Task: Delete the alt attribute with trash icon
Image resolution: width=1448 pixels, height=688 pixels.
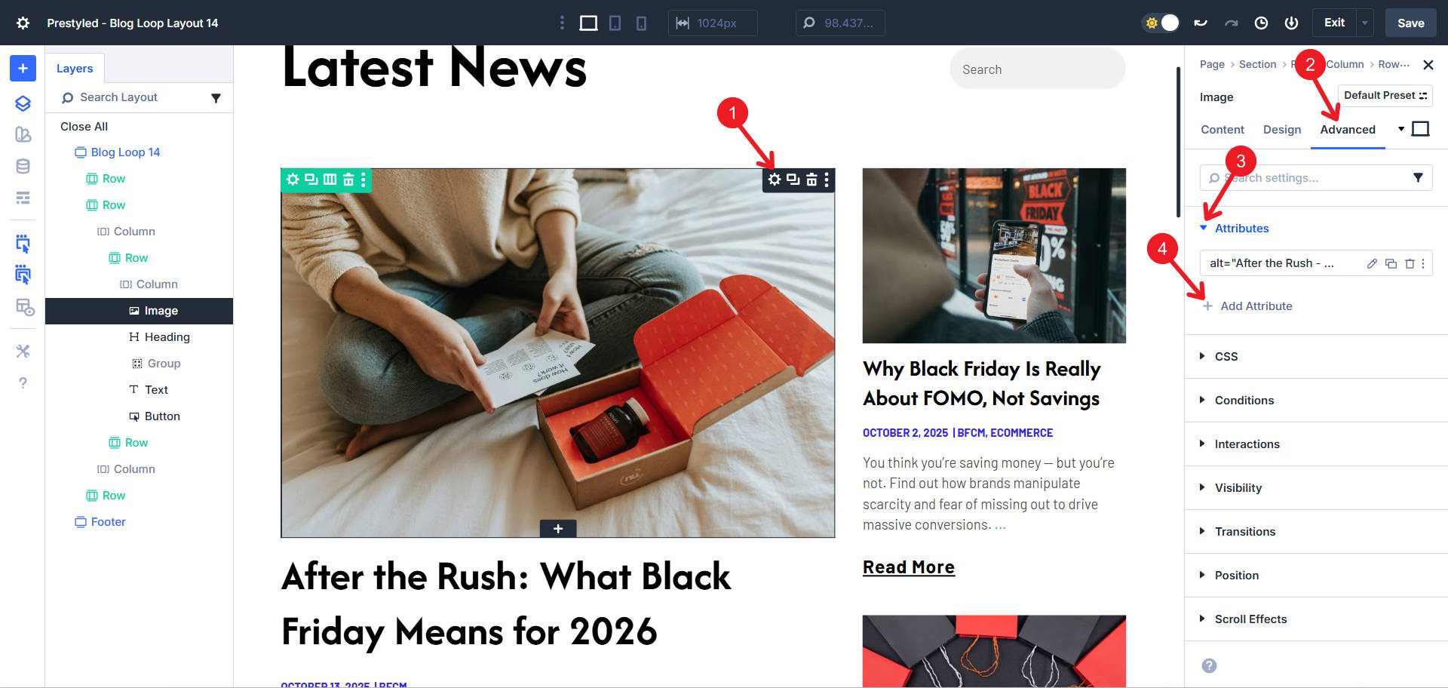Action: [x=1409, y=263]
